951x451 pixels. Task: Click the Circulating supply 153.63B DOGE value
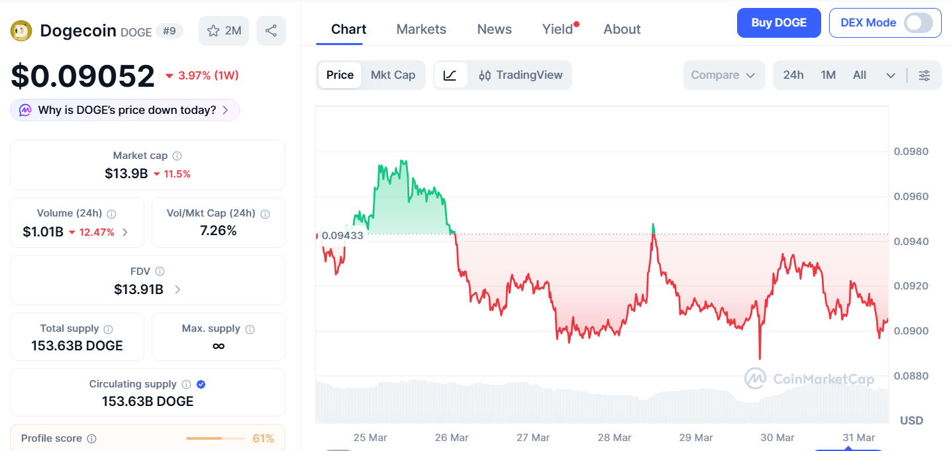pyautogui.click(x=148, y=401)
